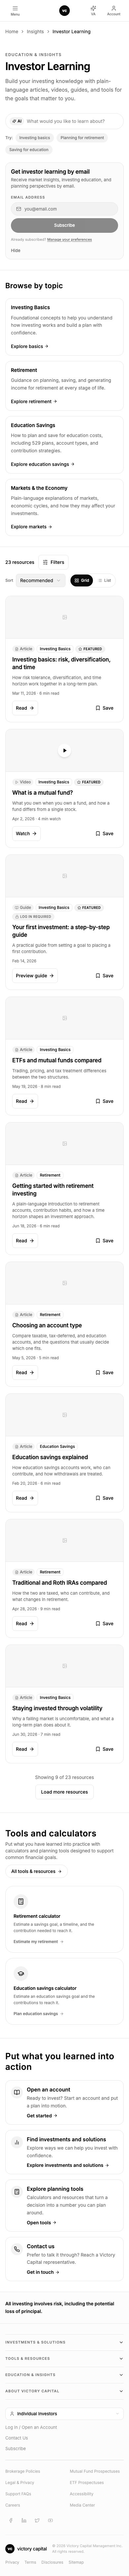Click the Subscribe button
The height and width of the screenshot is (2576, 129).
(x=64, y=225)
